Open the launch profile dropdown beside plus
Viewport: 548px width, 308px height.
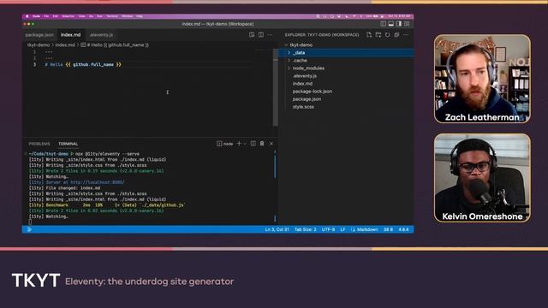coord(245,144)
